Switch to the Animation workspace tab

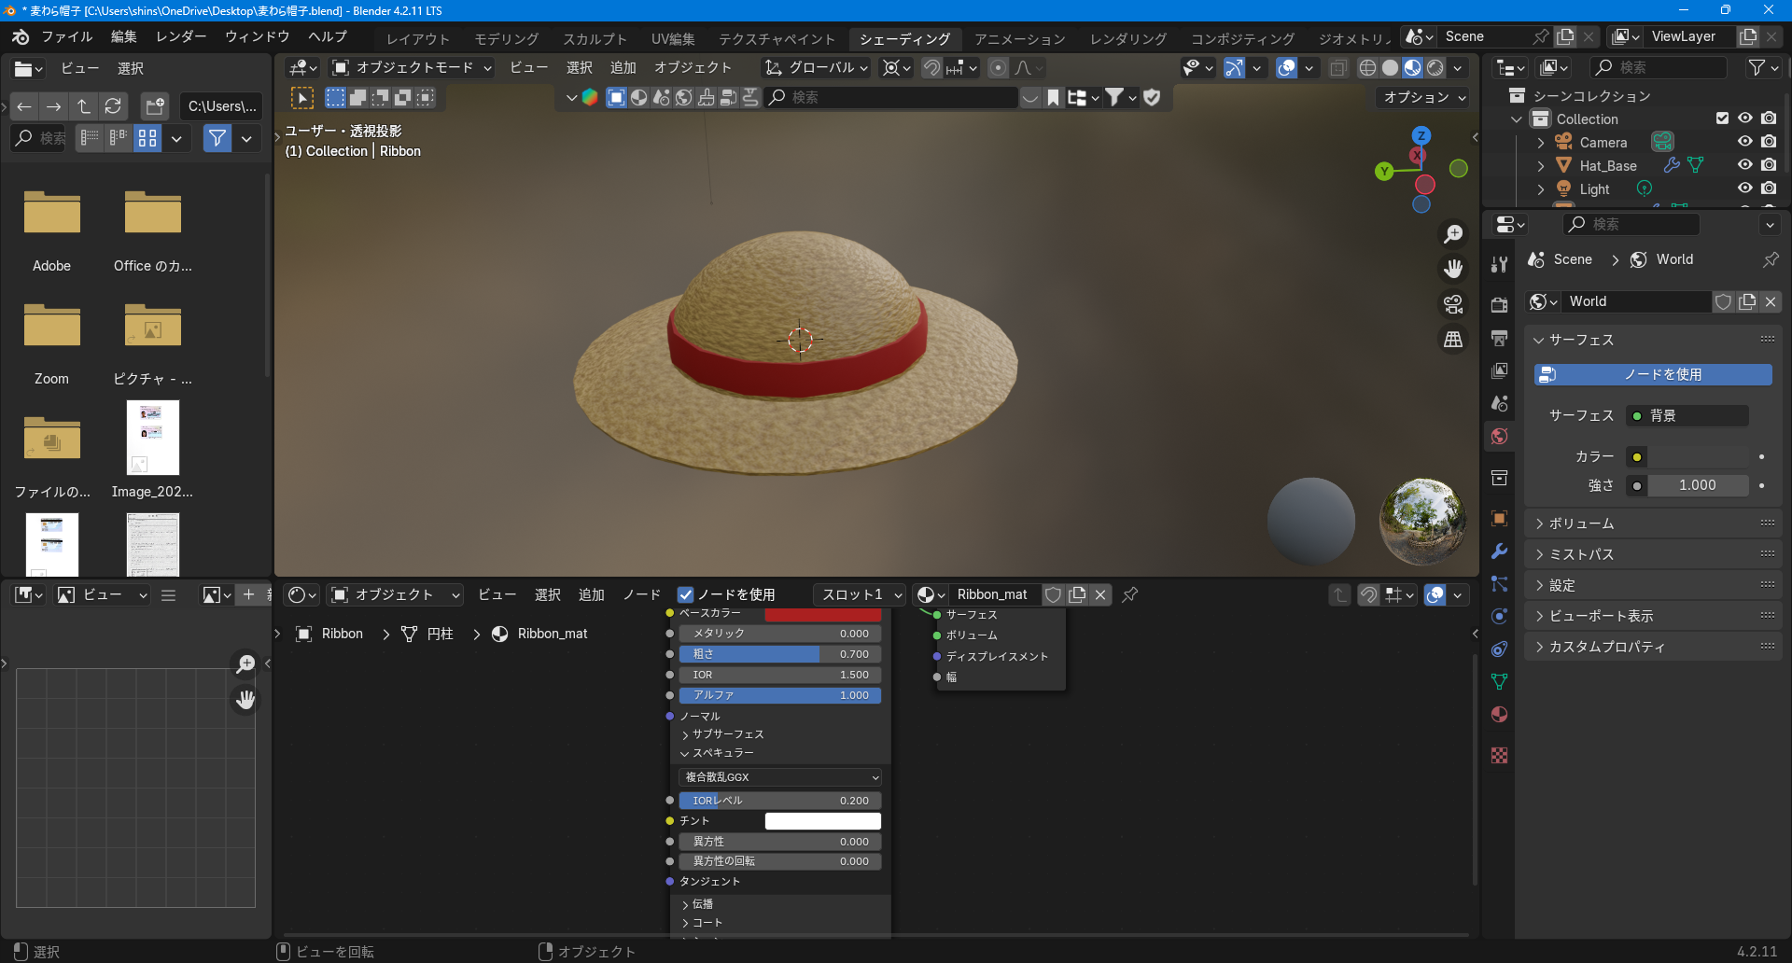coord(1019,39)
